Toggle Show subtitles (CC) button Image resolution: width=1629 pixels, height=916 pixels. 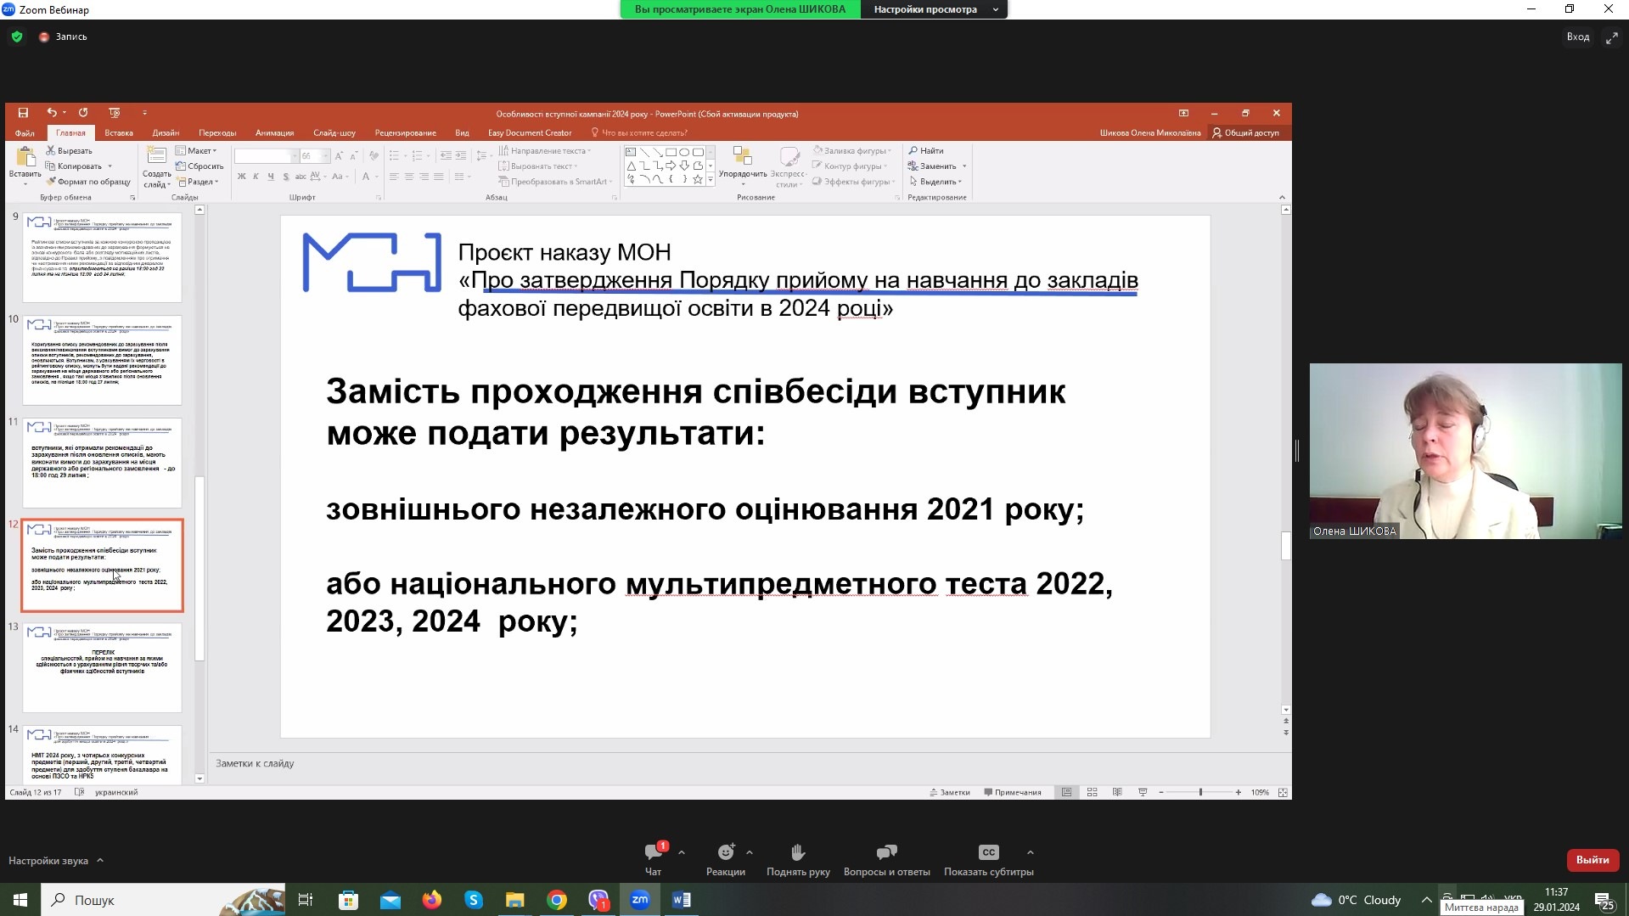988,853
